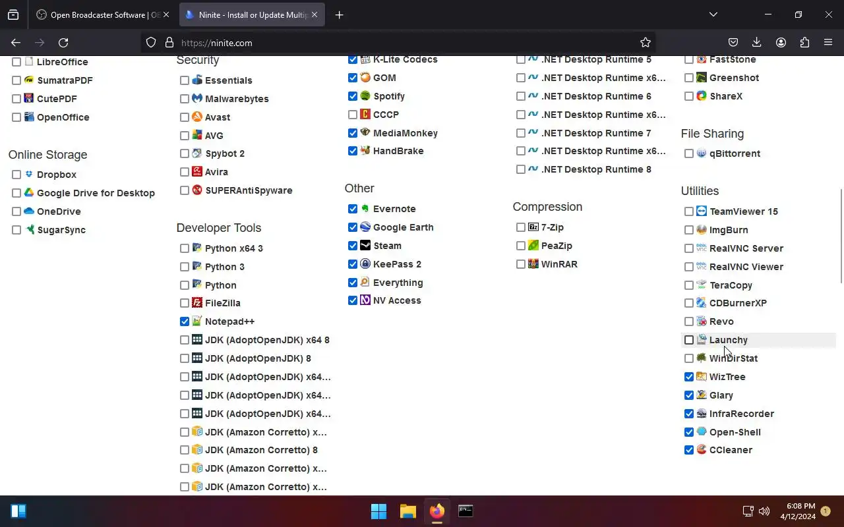The width and height of the screenshot is (844, 527).
Task: Click the JDK (Amazon Corretto) 8 label
Action: [x=261, y=449]
